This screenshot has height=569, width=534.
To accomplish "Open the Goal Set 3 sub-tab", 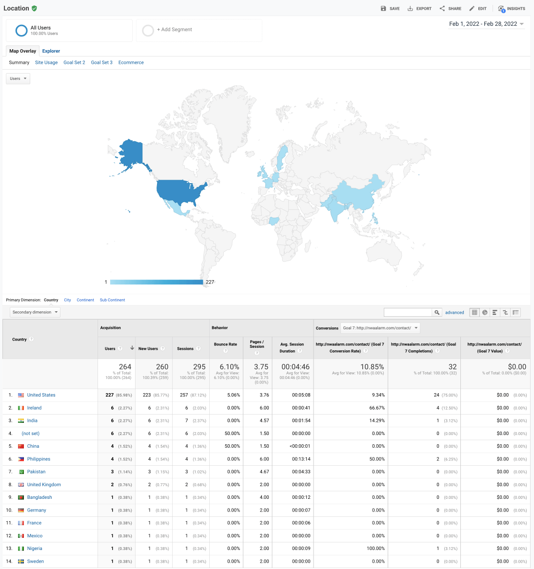I will click(102, 62).
